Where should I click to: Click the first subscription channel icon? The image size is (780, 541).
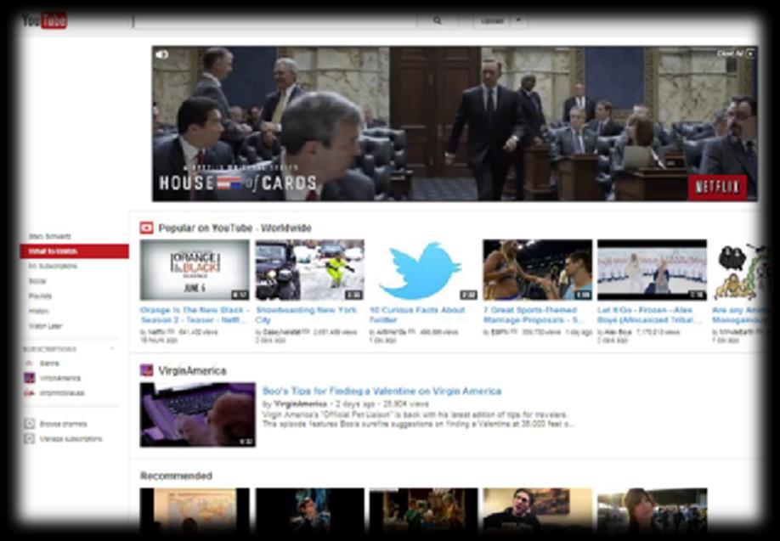(30, 363)
